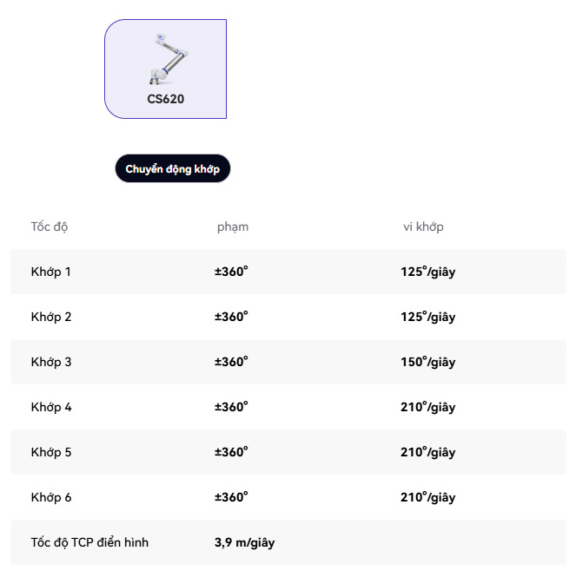This screenshot has height=577, width=576.
Task: Select the Khớp 2 row label
Action: [51, 317]
